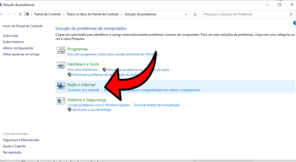
Task: Open the Hardware e Sons heading link
Action: tap(83, 64)
